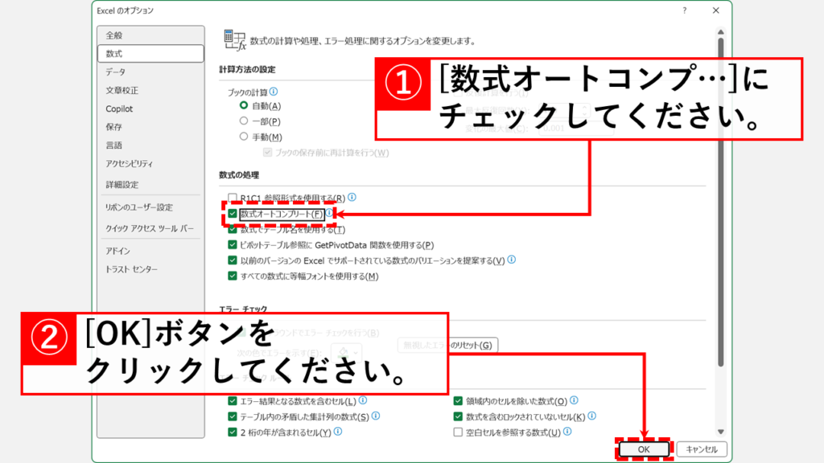View info for R1C1参照形式を使用する option
Screen dimensions: 824x463
tap(352, 196)
